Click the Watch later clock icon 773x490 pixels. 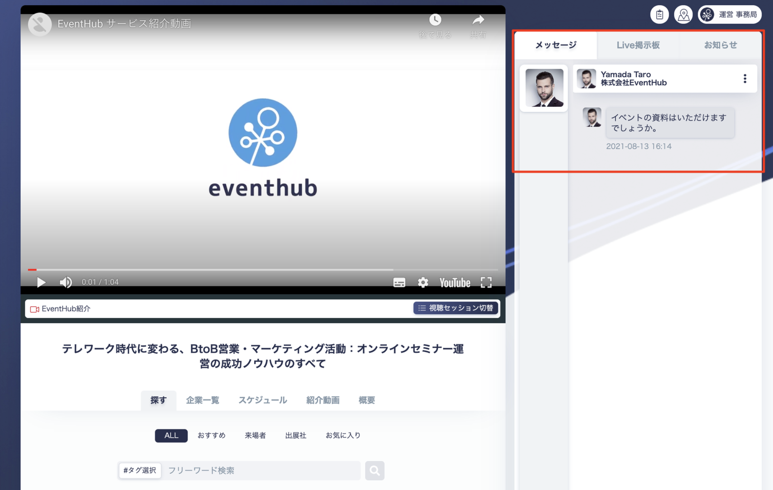click(x=435, y=20)
